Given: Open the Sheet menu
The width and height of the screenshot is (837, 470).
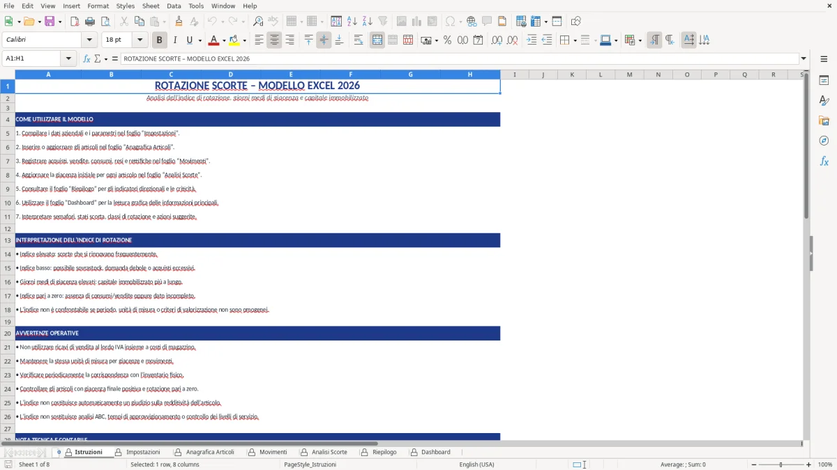Looking at the screenshot, I should [151, 6].
